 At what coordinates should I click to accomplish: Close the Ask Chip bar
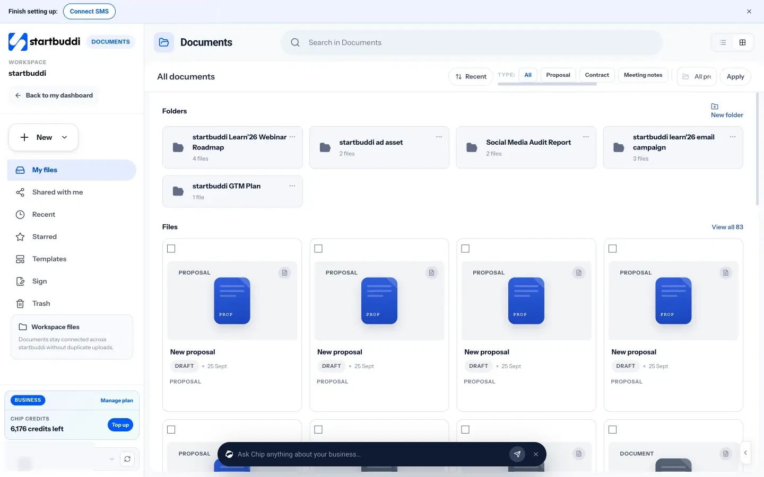536,454
